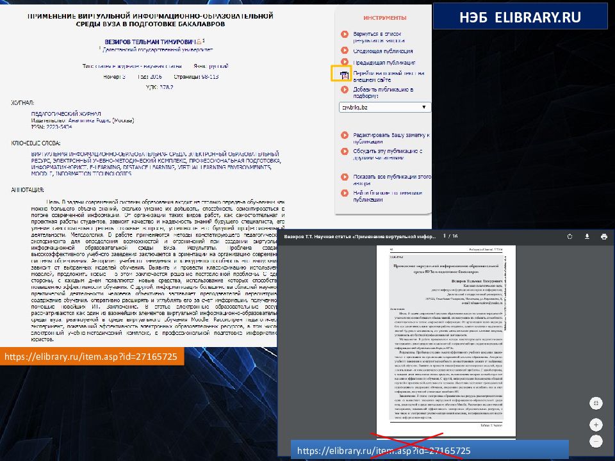
Task: Click the PDF title 'Везиров Т.Т. Научная статья'
Action: point(359,236)
